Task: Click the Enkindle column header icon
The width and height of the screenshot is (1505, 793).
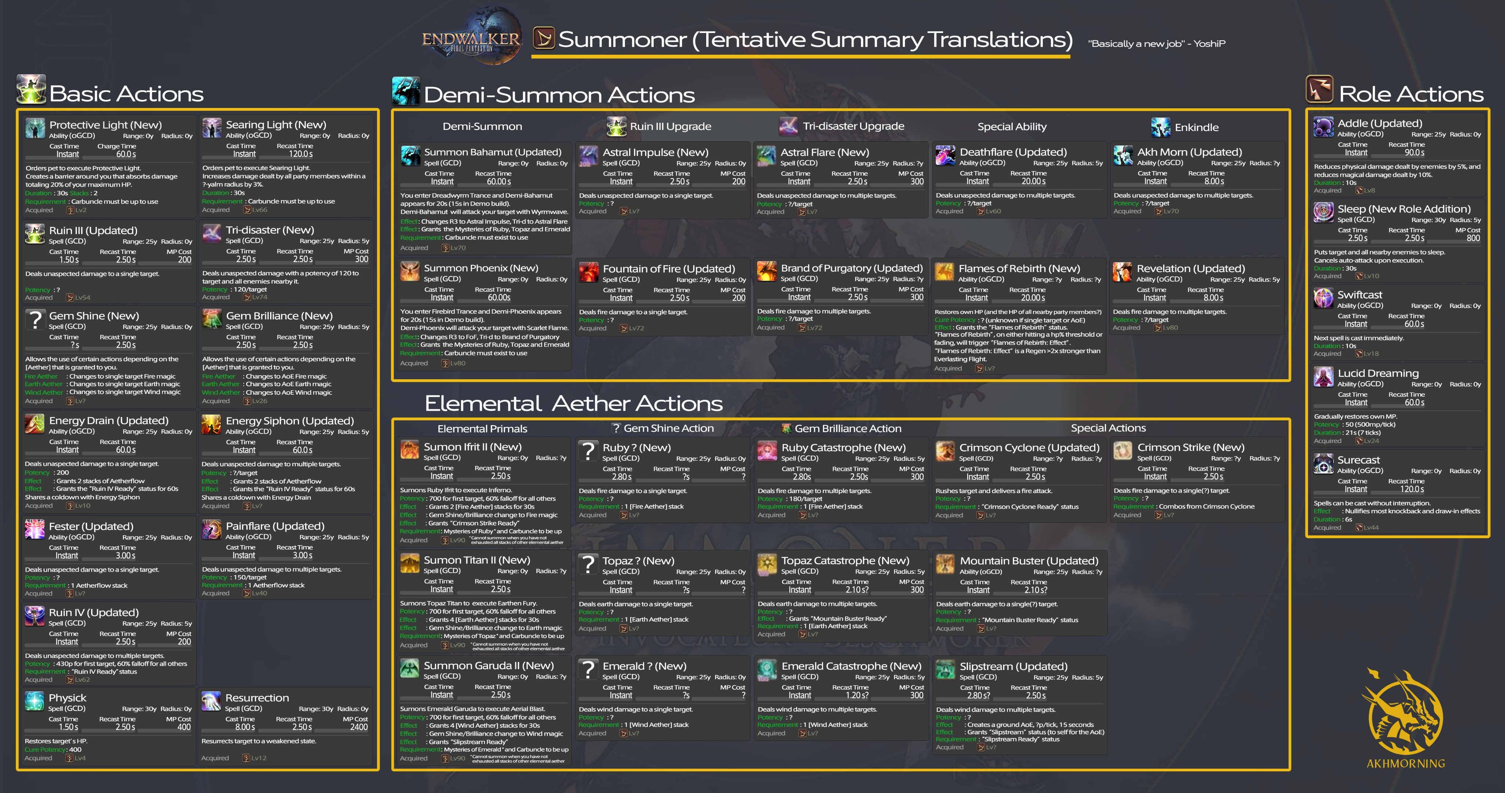Action: 1160,127
